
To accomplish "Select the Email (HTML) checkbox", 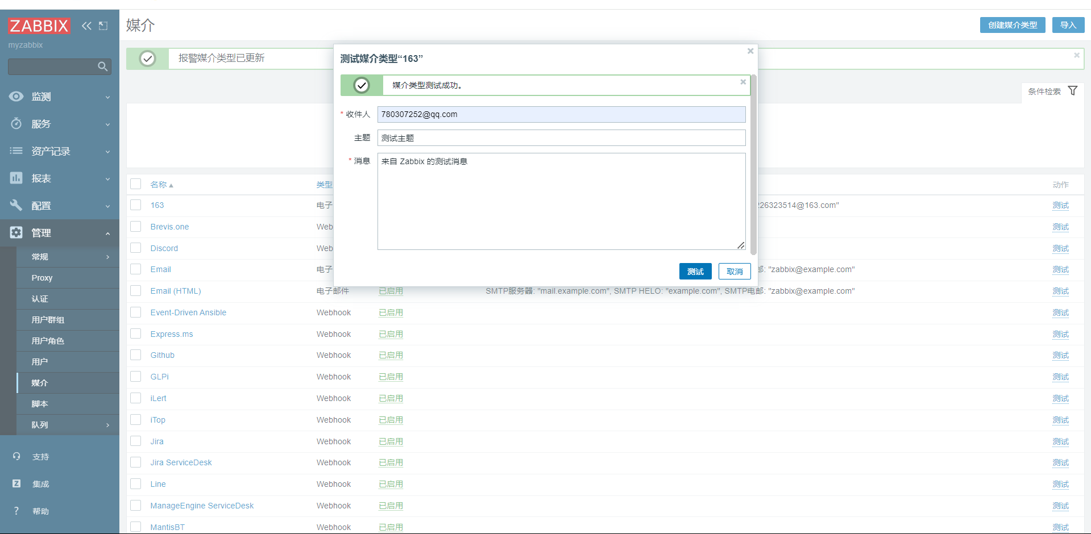I will click(x=135, y=290).
